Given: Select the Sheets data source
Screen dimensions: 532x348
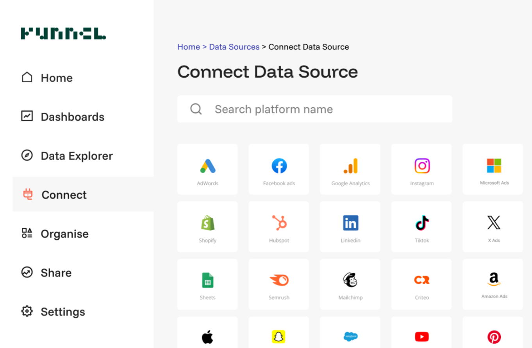Looking at the screenshot, I should 207,284.
